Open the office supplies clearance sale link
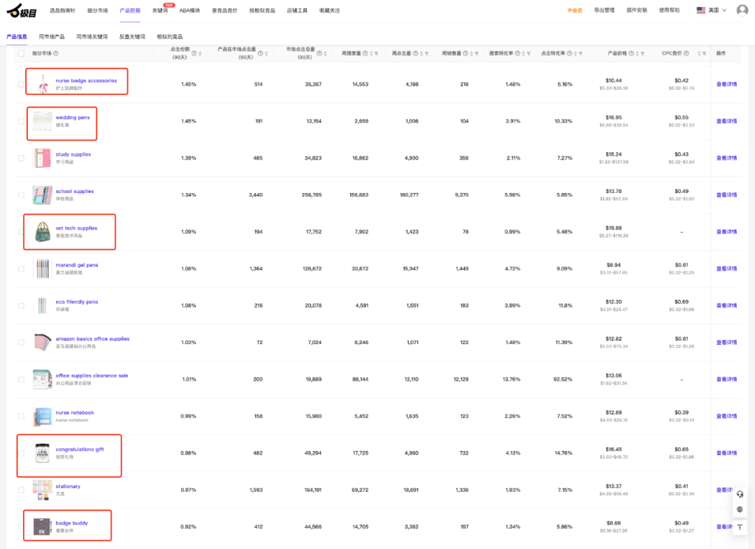This screenshot has height=549, width=755. [92, 376]
